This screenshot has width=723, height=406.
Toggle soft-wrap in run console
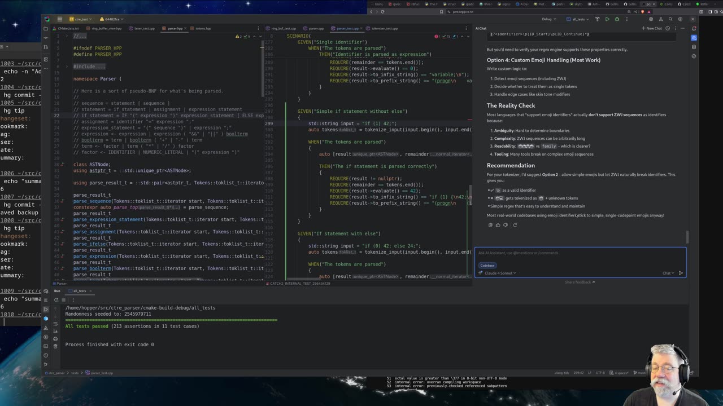55,324
